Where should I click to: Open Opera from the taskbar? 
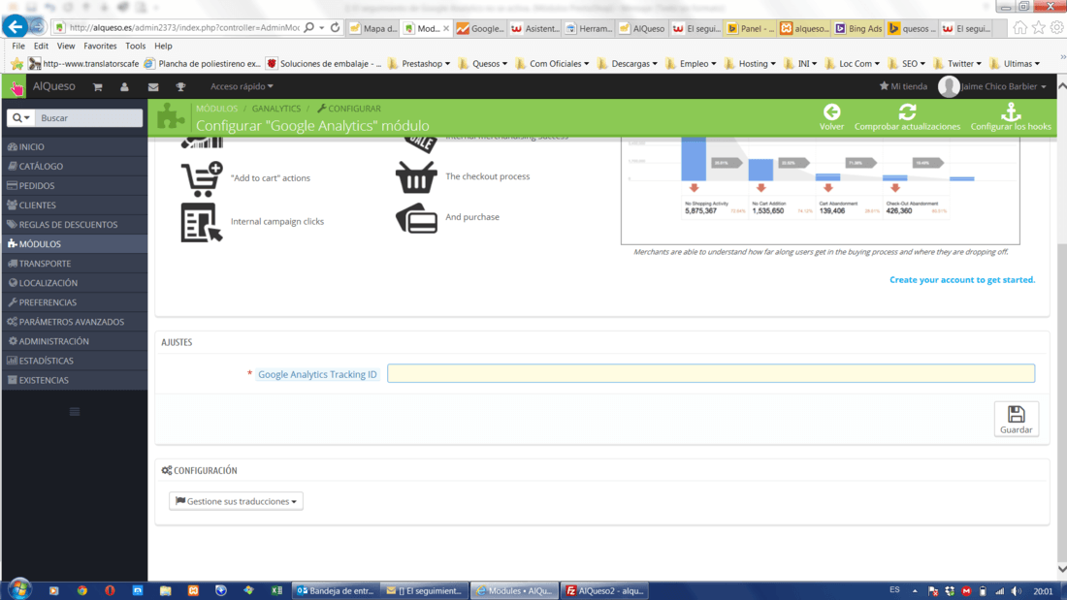110,590
